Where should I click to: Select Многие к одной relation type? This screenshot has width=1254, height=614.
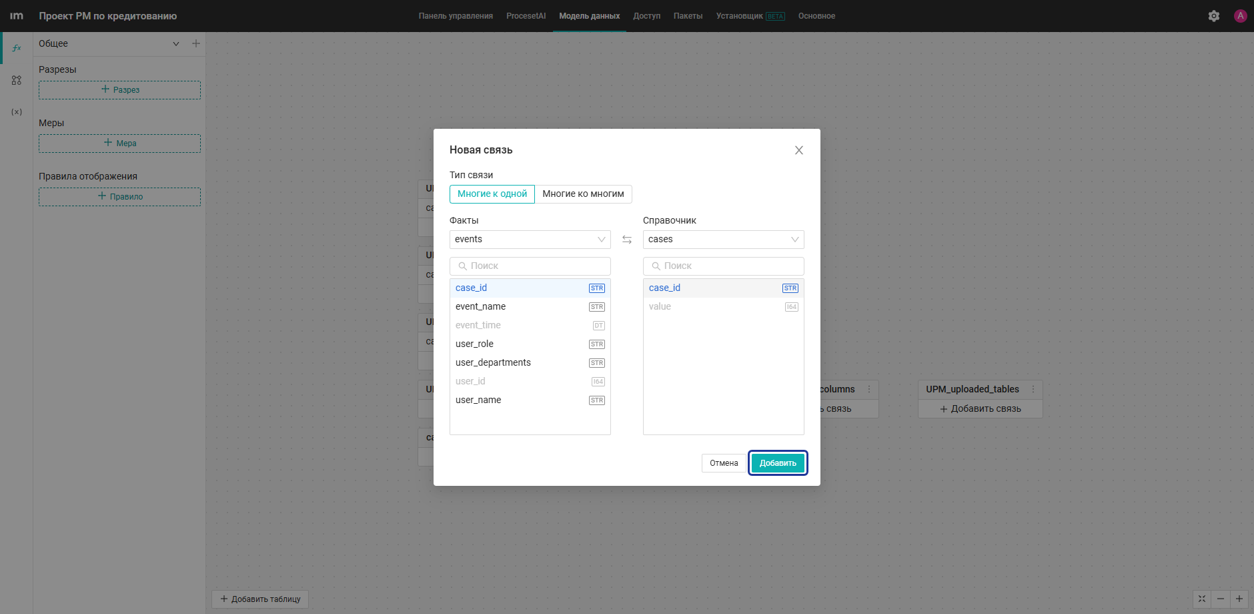click(492, 194)
